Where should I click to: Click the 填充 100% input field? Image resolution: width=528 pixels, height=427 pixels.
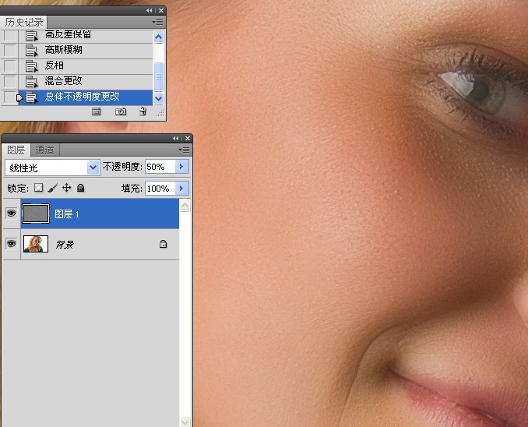[160, 188]
